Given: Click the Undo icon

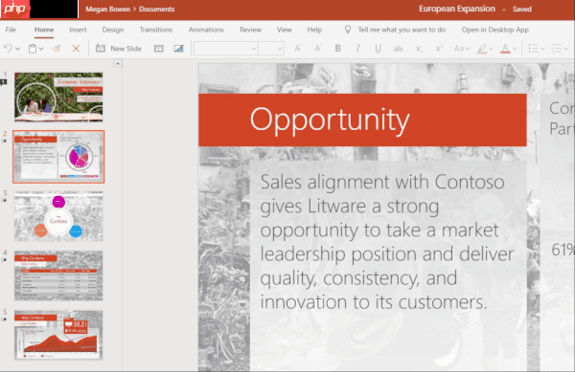Looking at the screenshot, I should [x=8, y=48].
